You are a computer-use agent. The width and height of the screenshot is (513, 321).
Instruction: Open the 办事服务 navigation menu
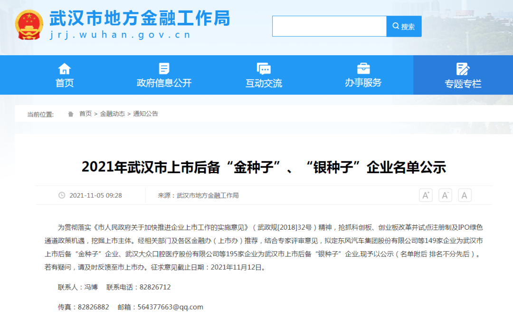tap(363, 76)
